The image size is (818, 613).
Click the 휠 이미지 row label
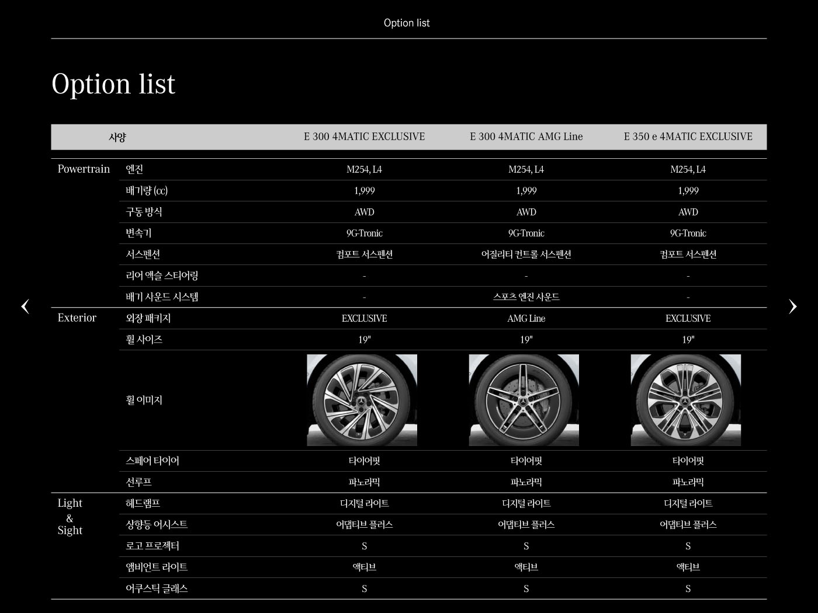pos(144,400)
